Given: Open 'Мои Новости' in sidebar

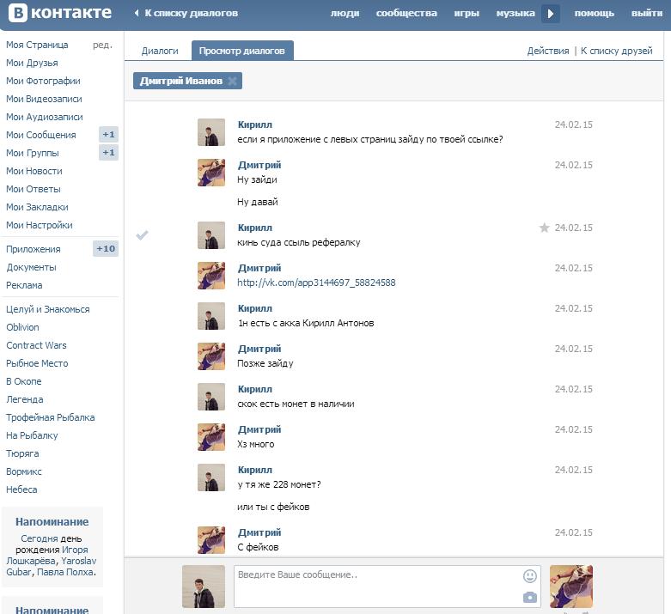Looking at the screenshot, I should point(34,171).
